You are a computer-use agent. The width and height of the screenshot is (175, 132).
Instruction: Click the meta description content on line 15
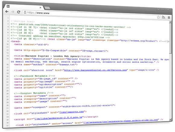coord(90,60)
